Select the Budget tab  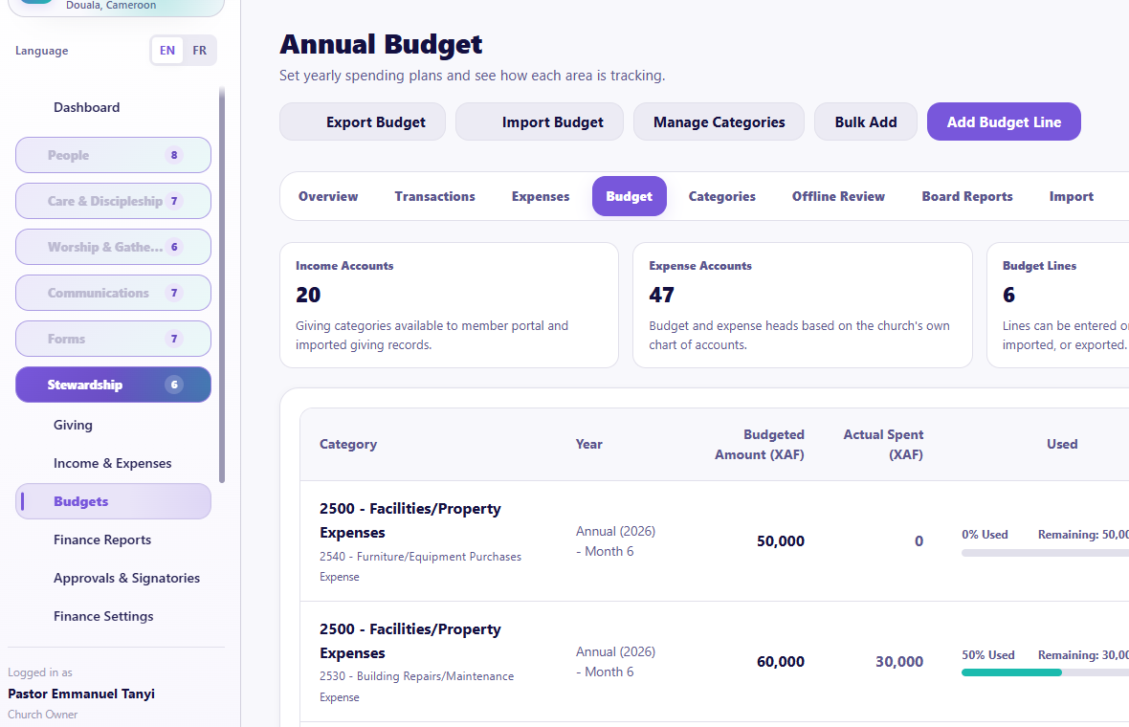pos(630,196)
